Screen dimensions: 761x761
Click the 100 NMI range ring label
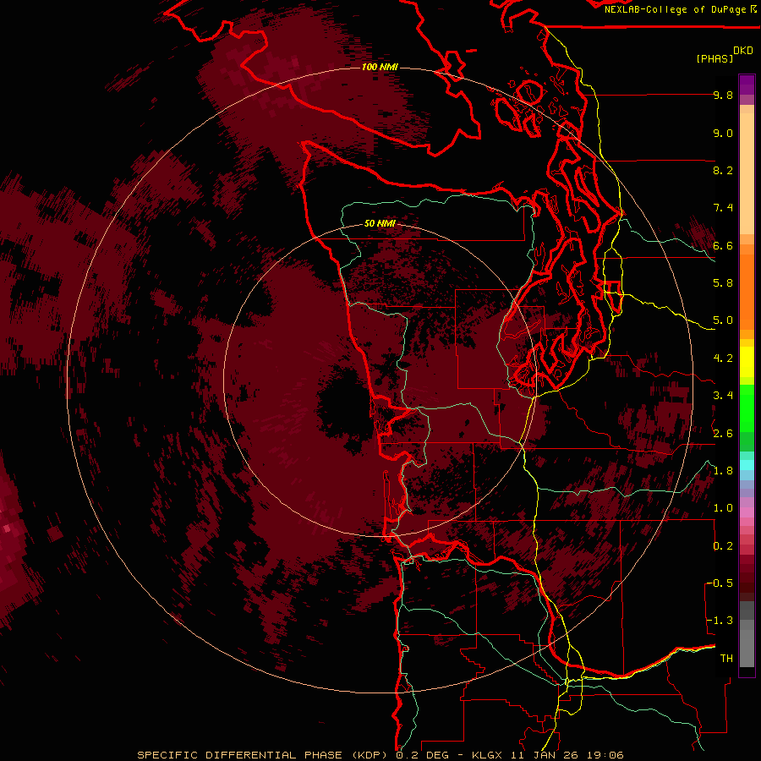[380, 67]
